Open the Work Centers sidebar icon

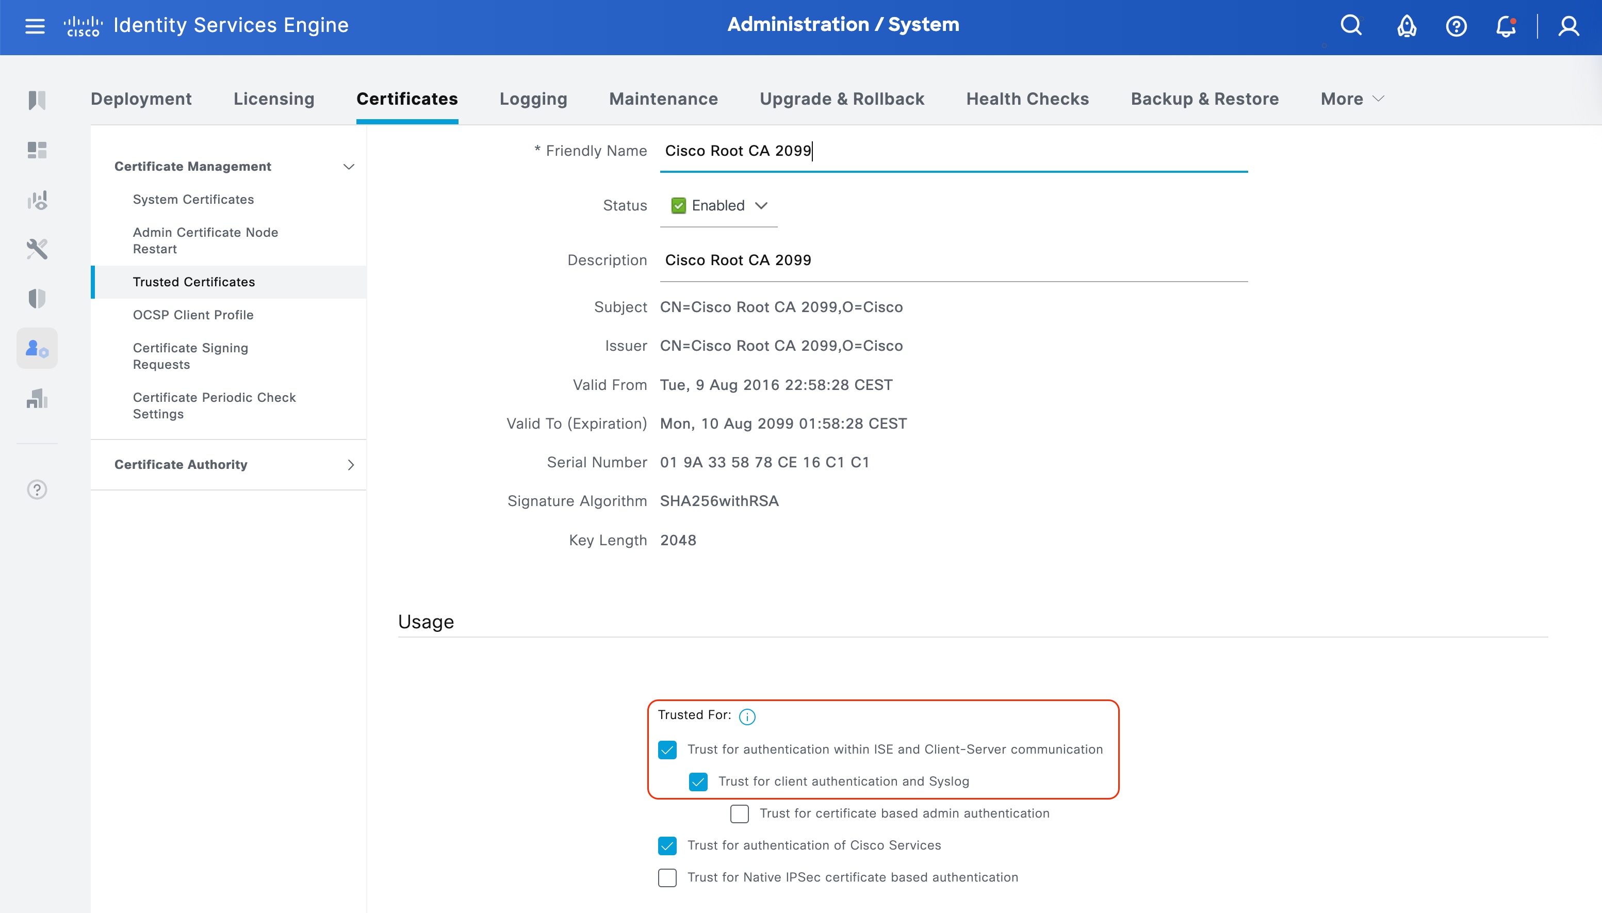click(x=37, y=398)
